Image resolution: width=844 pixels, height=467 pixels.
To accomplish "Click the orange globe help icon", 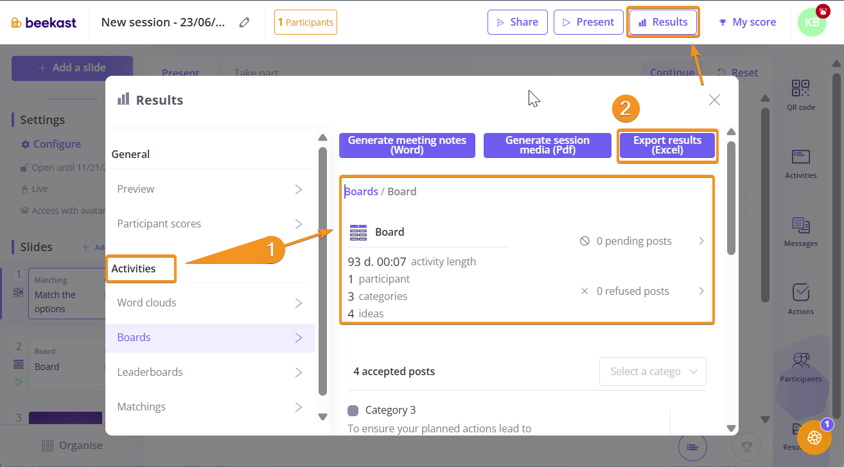I will 814,437.
